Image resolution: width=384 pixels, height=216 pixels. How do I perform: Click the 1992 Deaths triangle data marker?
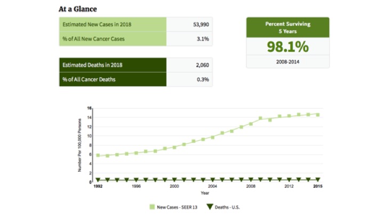(x=98, y=180)
